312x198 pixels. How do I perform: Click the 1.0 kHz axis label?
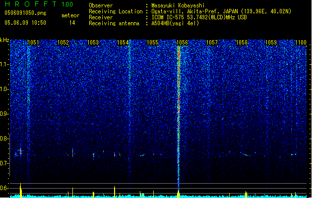coord(4,89)
